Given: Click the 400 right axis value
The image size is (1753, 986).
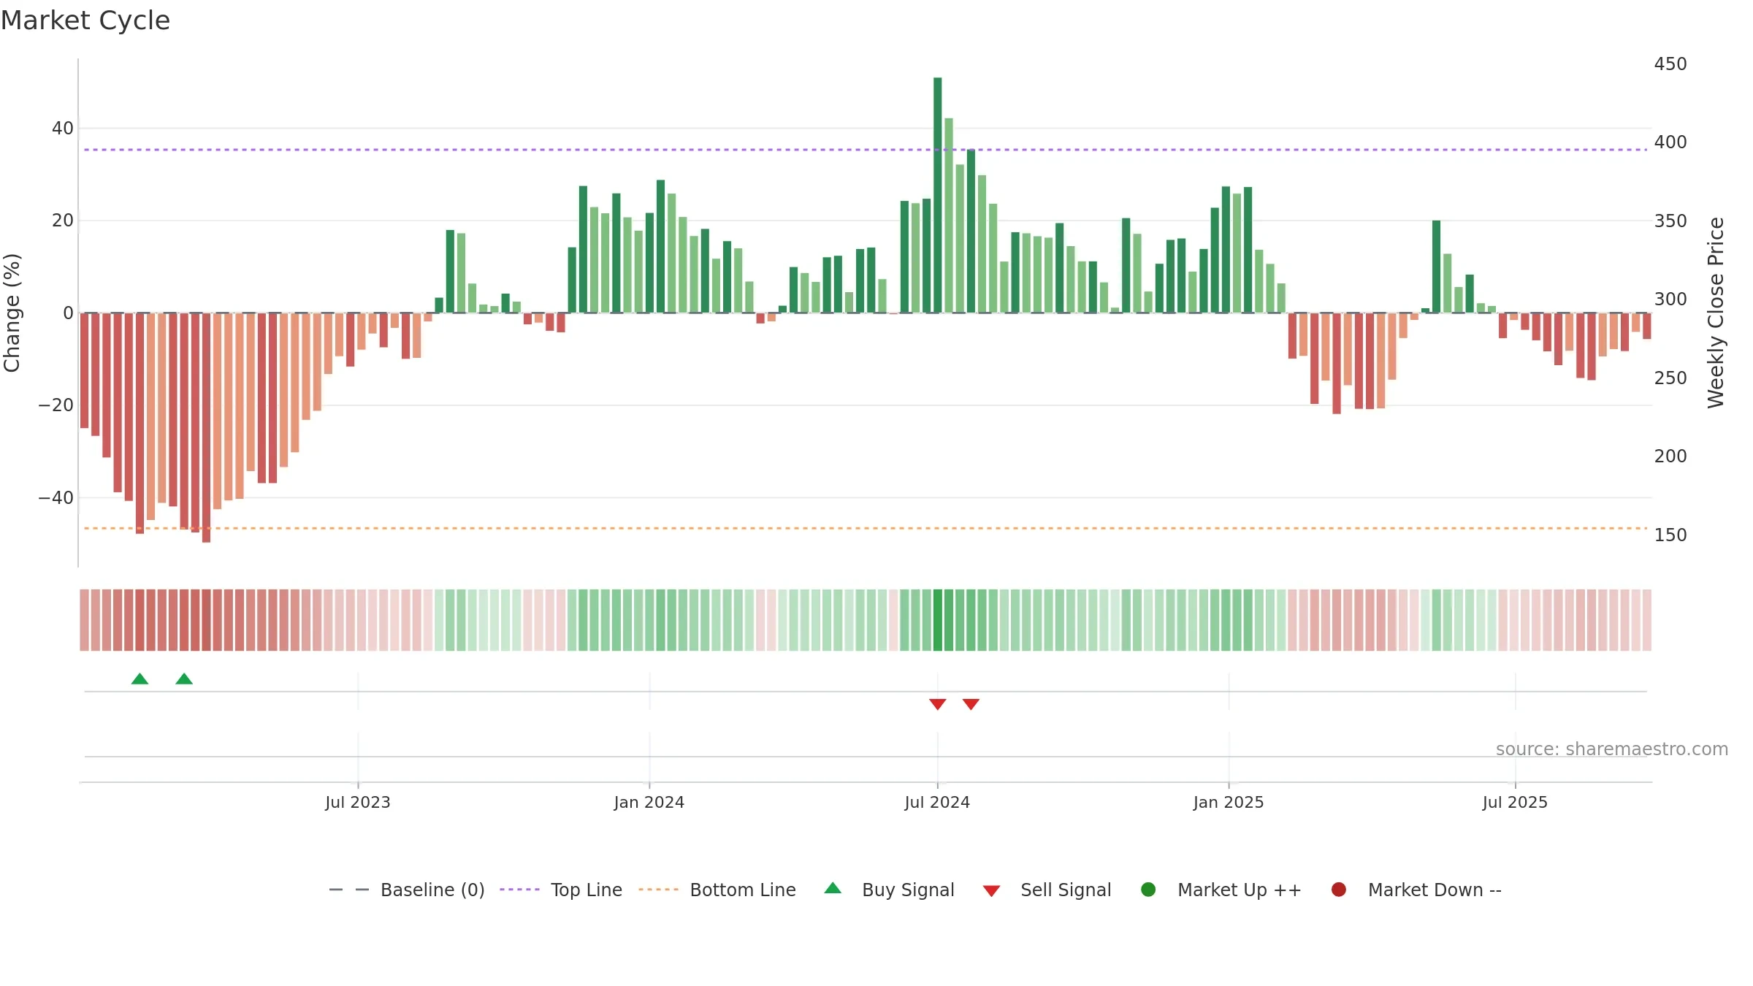Looking at the screenshot, I should click(x=1670, y=142).
